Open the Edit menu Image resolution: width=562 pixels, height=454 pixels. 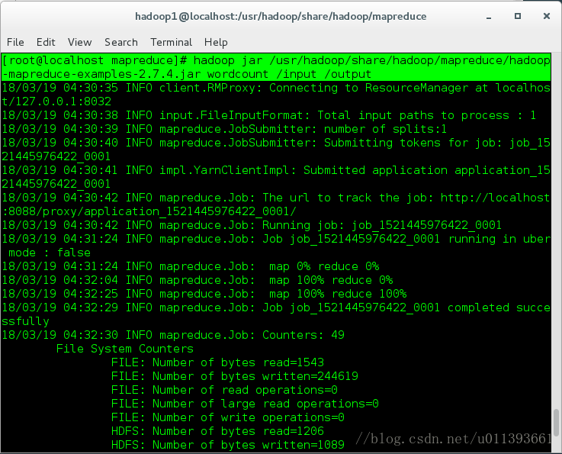pos(46,42)
